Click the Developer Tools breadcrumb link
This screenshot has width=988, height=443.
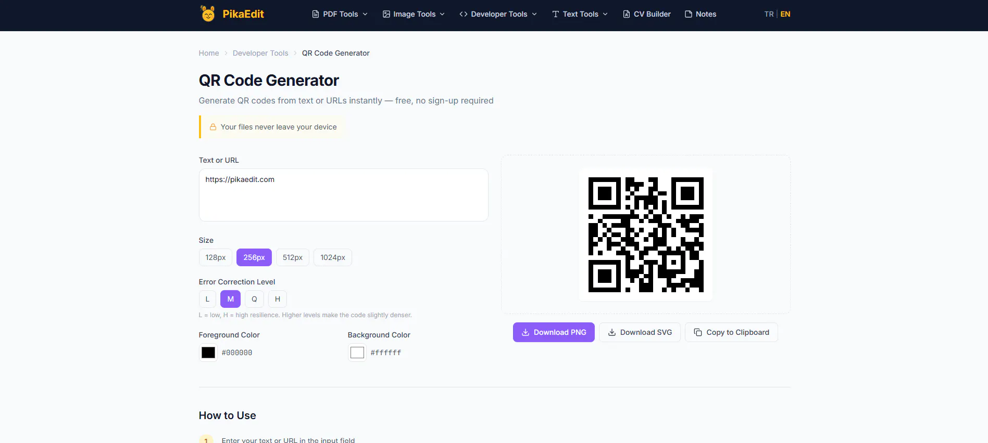tap(260, 53)
